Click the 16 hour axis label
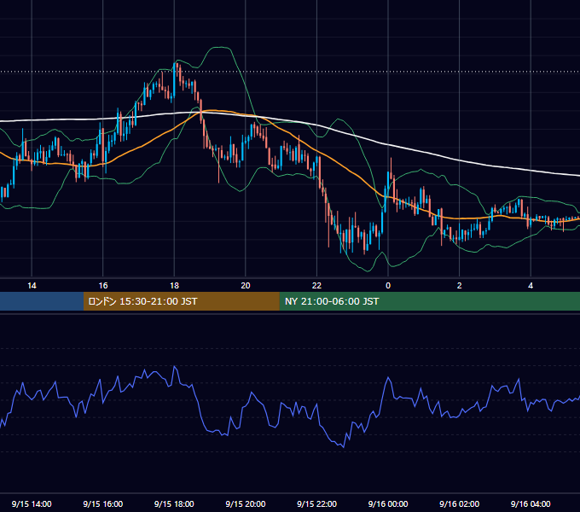The height and width of the screenshot is (512, 580). pyautogui.click(x=103, y=286)
